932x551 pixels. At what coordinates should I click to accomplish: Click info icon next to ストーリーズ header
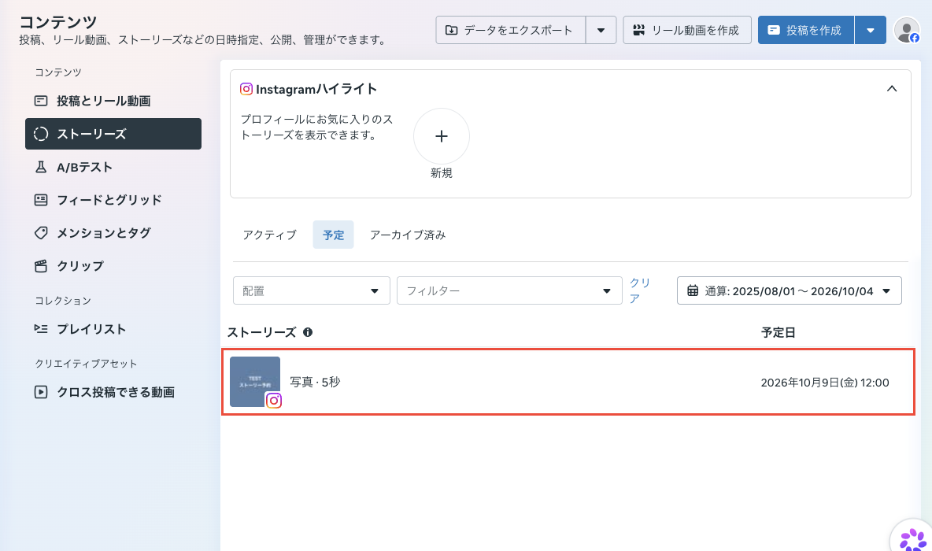pyautogui.click(x=307, y=332)
